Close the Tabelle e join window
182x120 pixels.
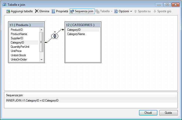coord(175,5)
